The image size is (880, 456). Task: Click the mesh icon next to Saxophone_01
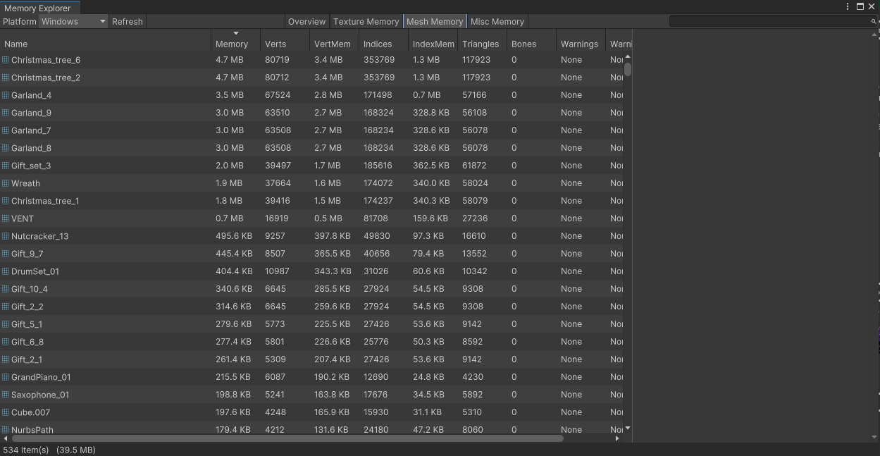(6, 395)
